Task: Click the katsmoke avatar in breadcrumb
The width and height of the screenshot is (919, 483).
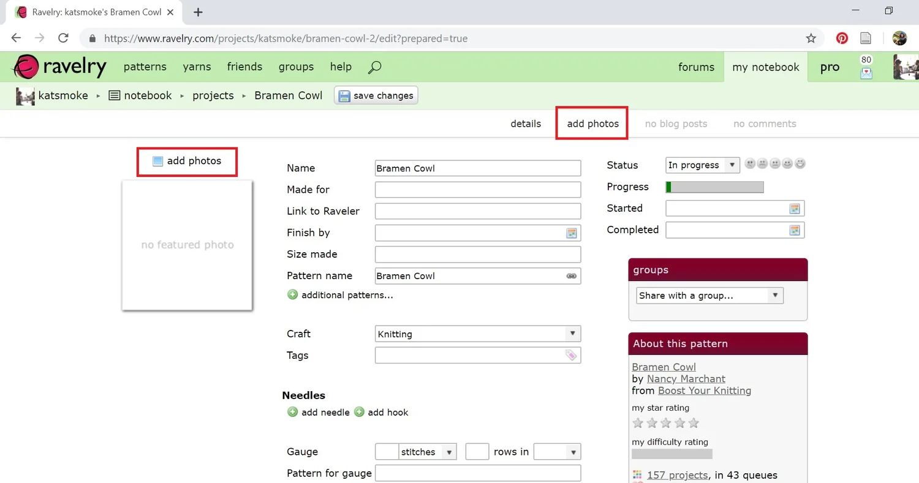Action: click(x=25, y=95)
